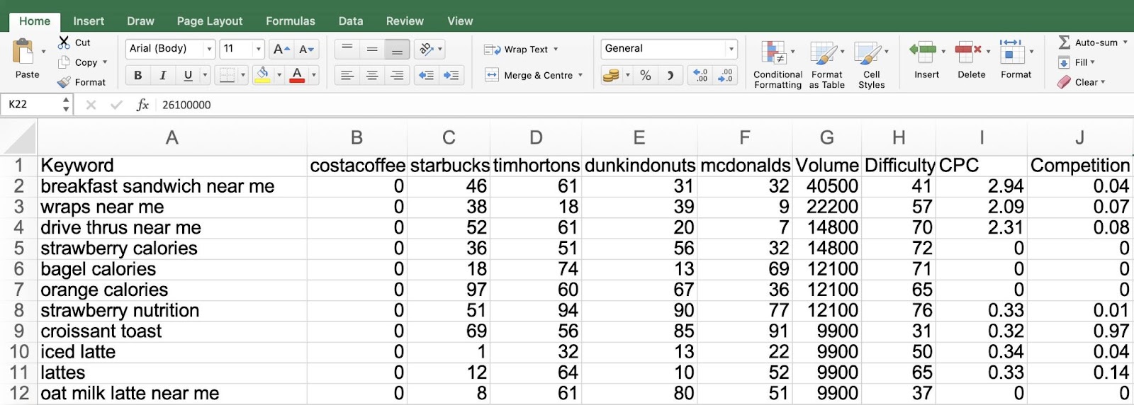
Task: Apply underline formatting
Action: point(188,75)
